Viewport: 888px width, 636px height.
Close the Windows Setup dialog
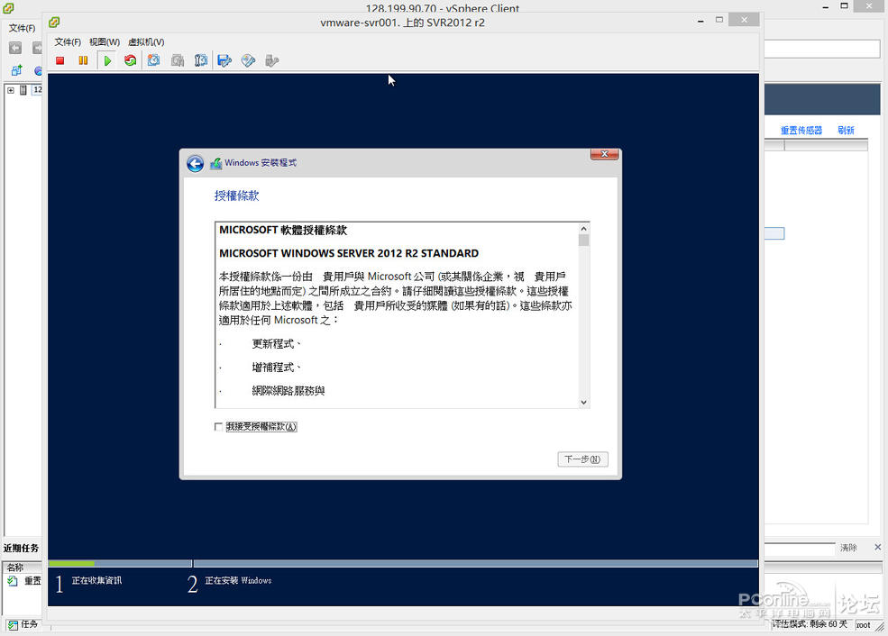point(604,154)
